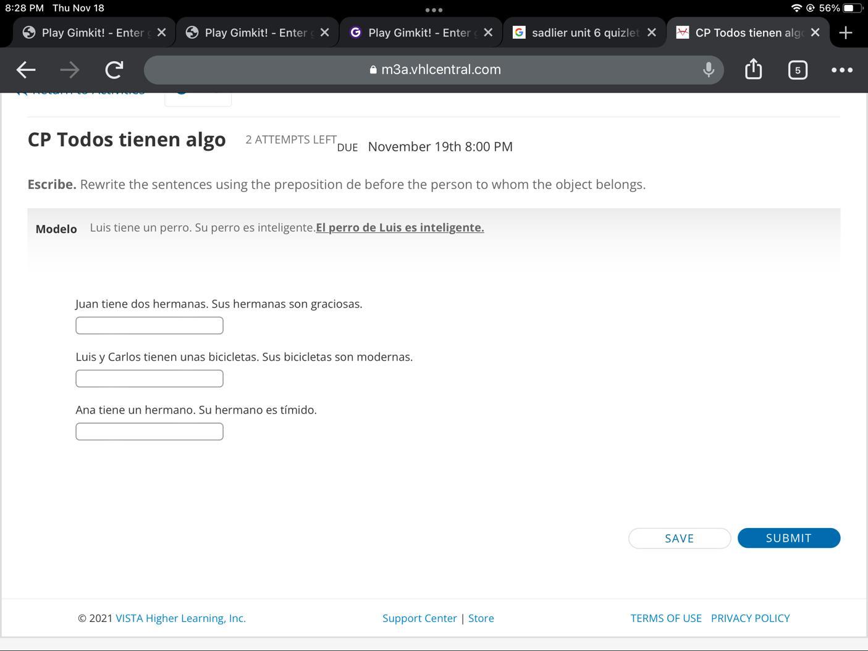Tap the browser back arrow
Viewport: 868px width, 651px height.
(x=26, y=70)
